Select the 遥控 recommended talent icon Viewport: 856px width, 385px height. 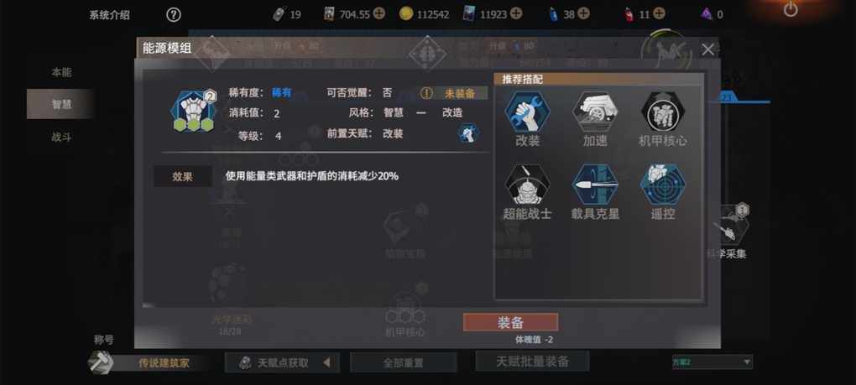[x=662, y=184]
